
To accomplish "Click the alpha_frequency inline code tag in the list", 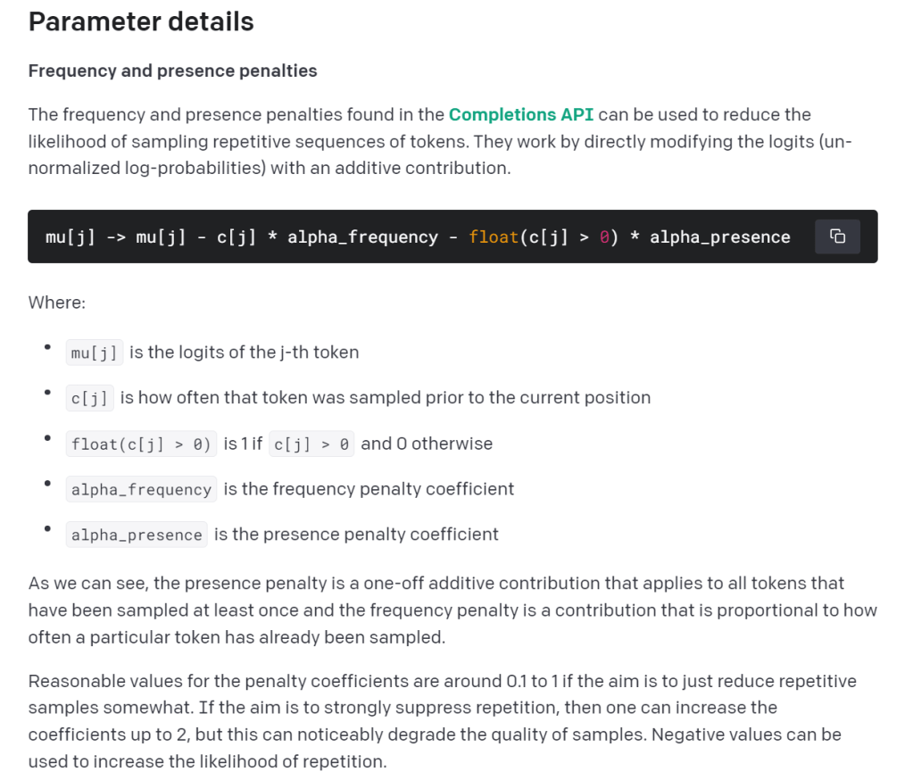I will coord(141,489).
